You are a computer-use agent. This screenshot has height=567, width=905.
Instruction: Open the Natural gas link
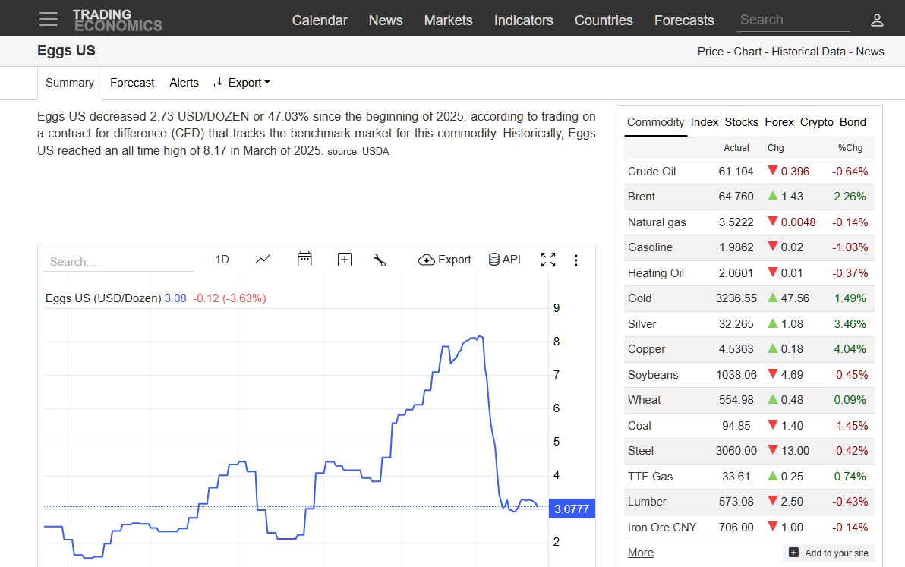tap(657, 222)
